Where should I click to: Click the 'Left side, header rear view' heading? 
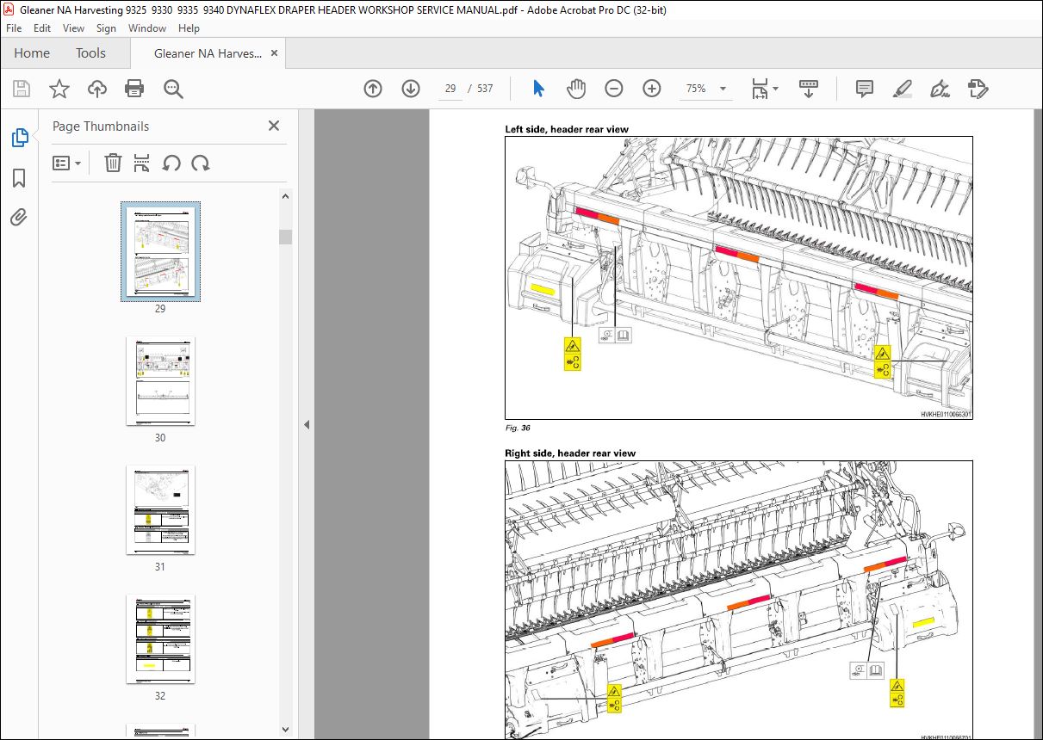tap(567, 129)
